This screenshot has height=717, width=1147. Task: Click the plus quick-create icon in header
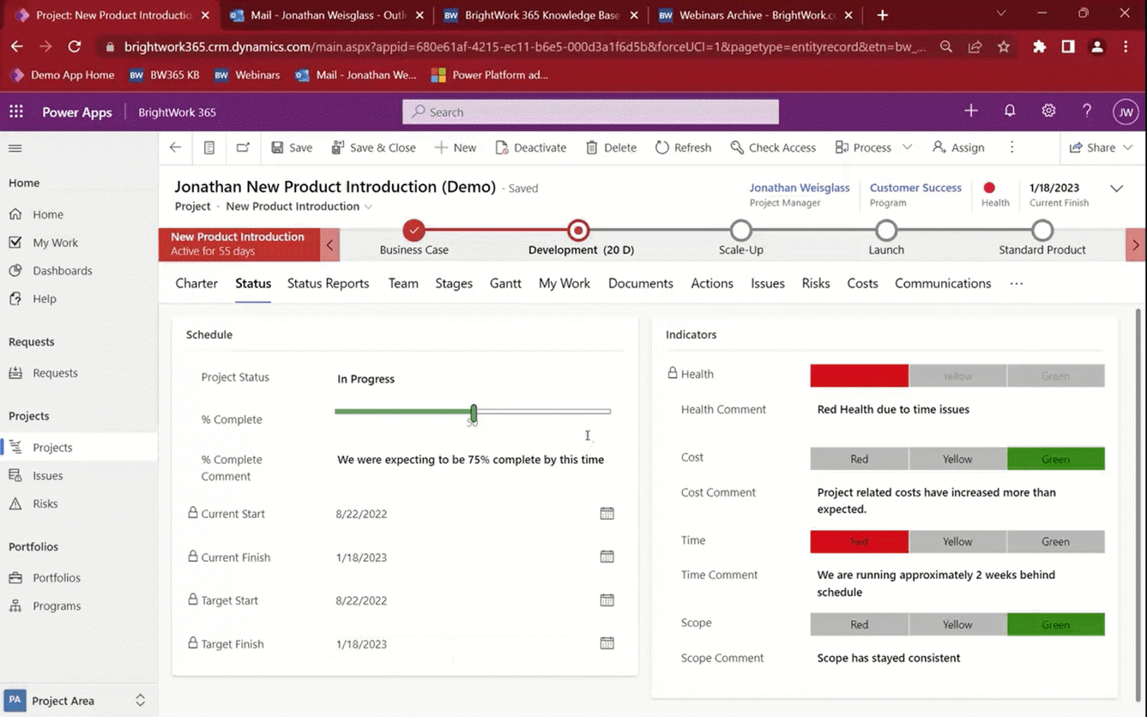tap(971, 111)
